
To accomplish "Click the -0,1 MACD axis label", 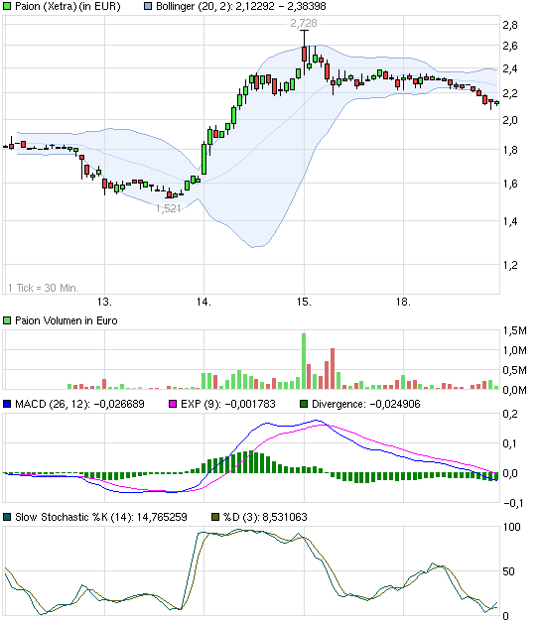I will tap(513, 503).
